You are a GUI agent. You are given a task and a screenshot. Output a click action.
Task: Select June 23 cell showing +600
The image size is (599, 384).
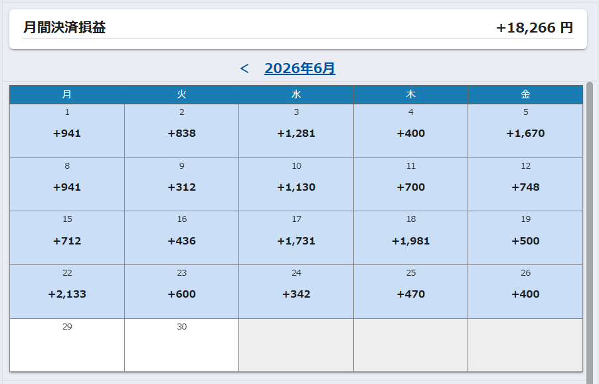pos(181,292)
